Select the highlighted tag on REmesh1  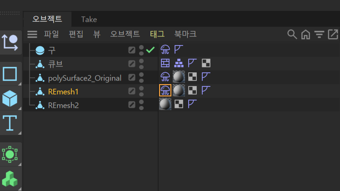click(x=165, y=91)
